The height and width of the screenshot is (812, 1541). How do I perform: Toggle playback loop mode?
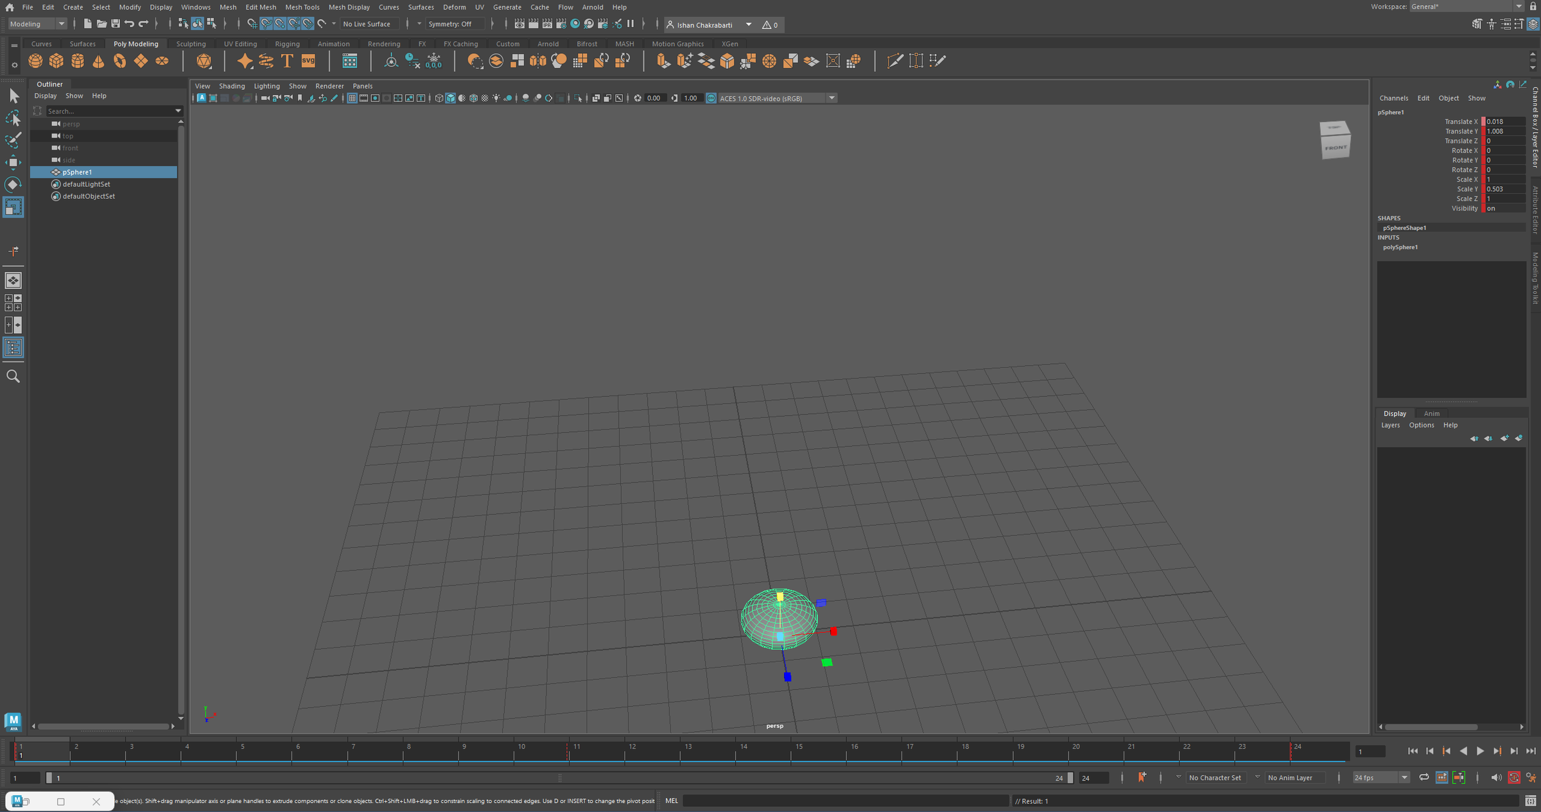[x=1423, y=777]
